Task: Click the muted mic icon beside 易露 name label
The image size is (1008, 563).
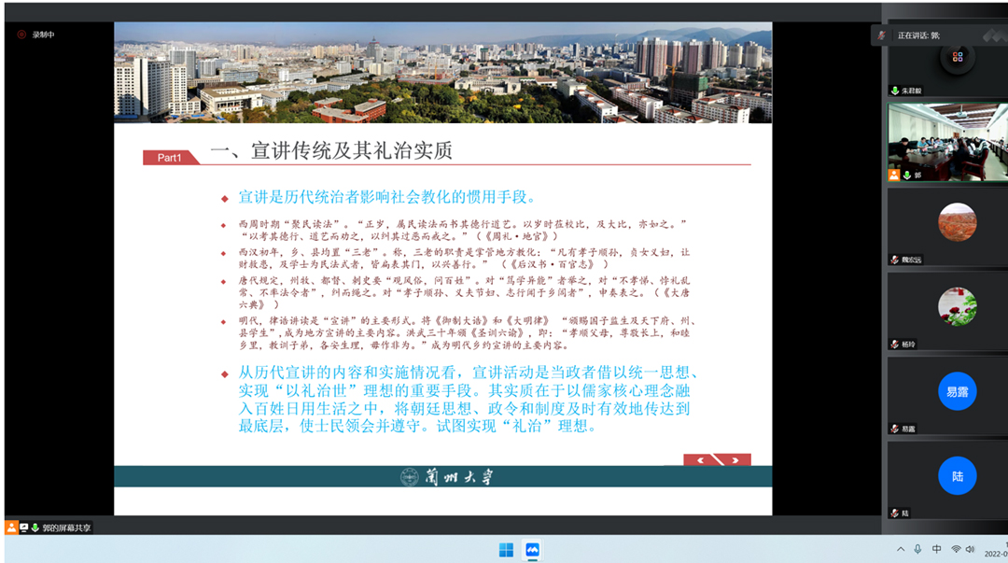Action: coord(894,429)
